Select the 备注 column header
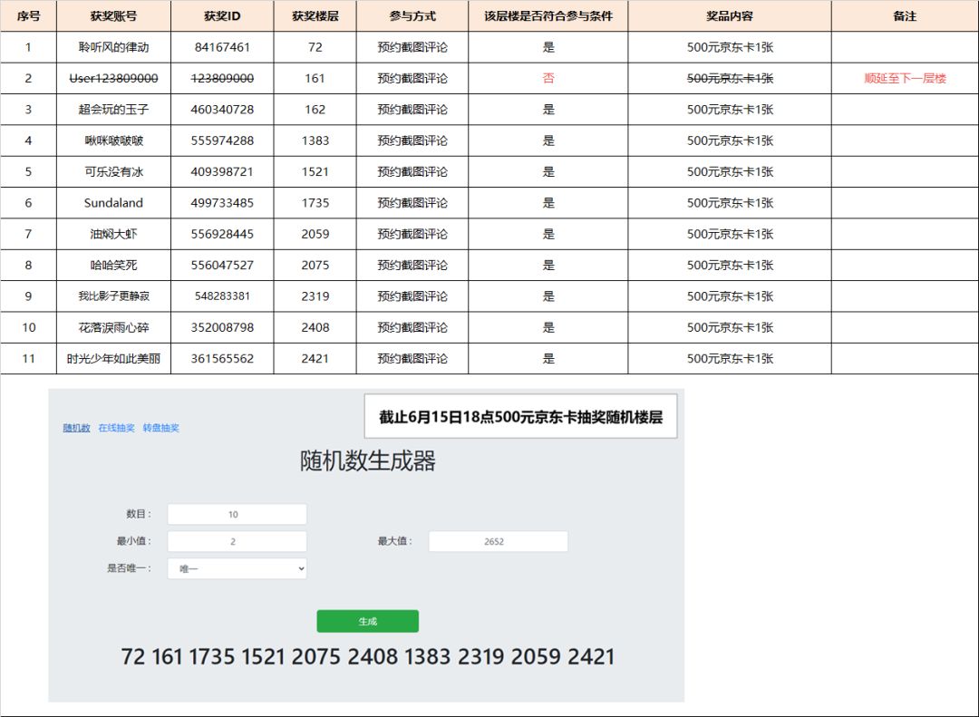979x717 pixels. click(x=905, y=16)
